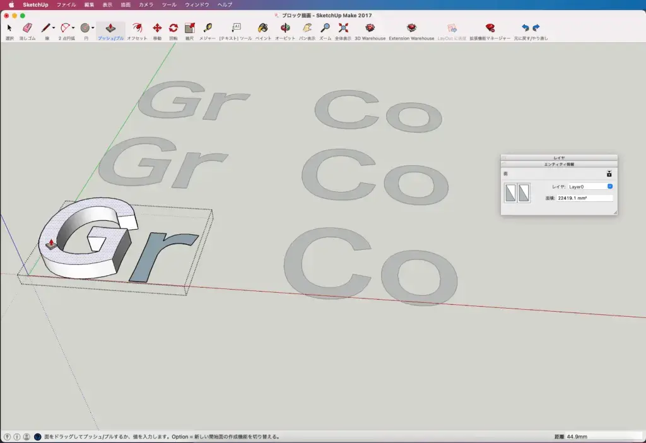
Task: Click the status bar info icon
Action: click(17, 437)
